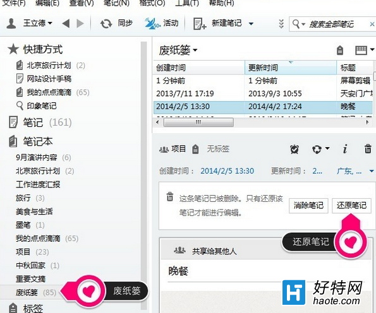This screenshot has width=376, height=313.
Task: Expand the 新建笔记 dropdown arrow
Action: click(x=251, y=24)
